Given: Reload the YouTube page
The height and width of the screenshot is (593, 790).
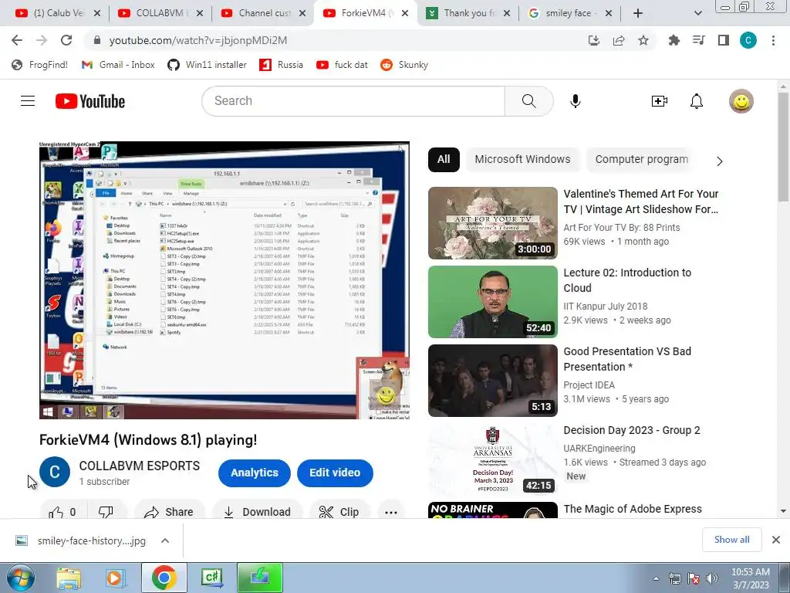Looking at the screenshot, I should (x=66, y=40).
